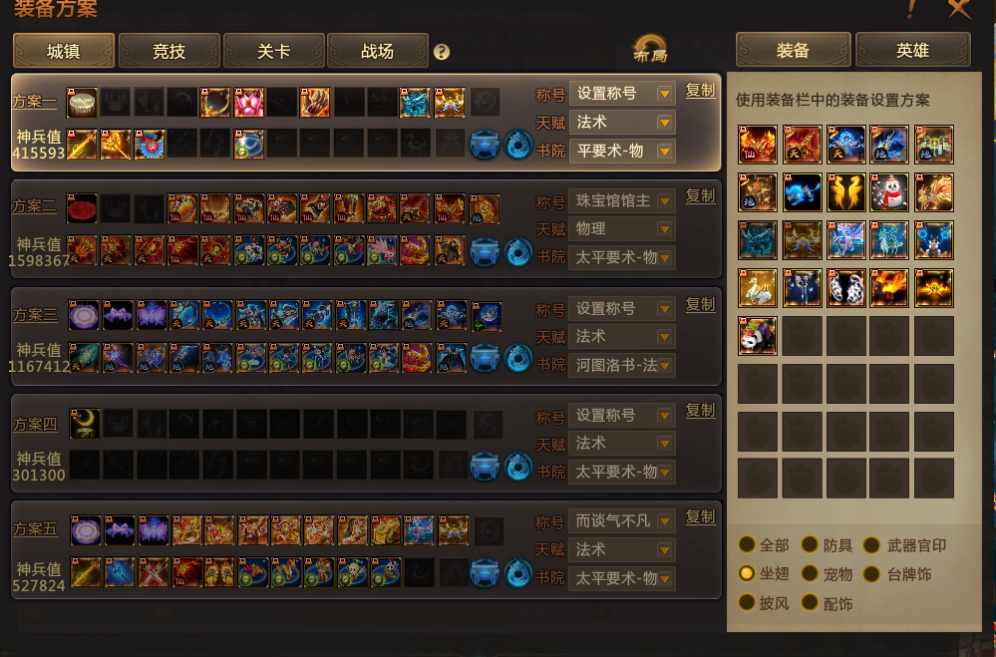Select the snowman pet icon in inventory

point(889,191)
